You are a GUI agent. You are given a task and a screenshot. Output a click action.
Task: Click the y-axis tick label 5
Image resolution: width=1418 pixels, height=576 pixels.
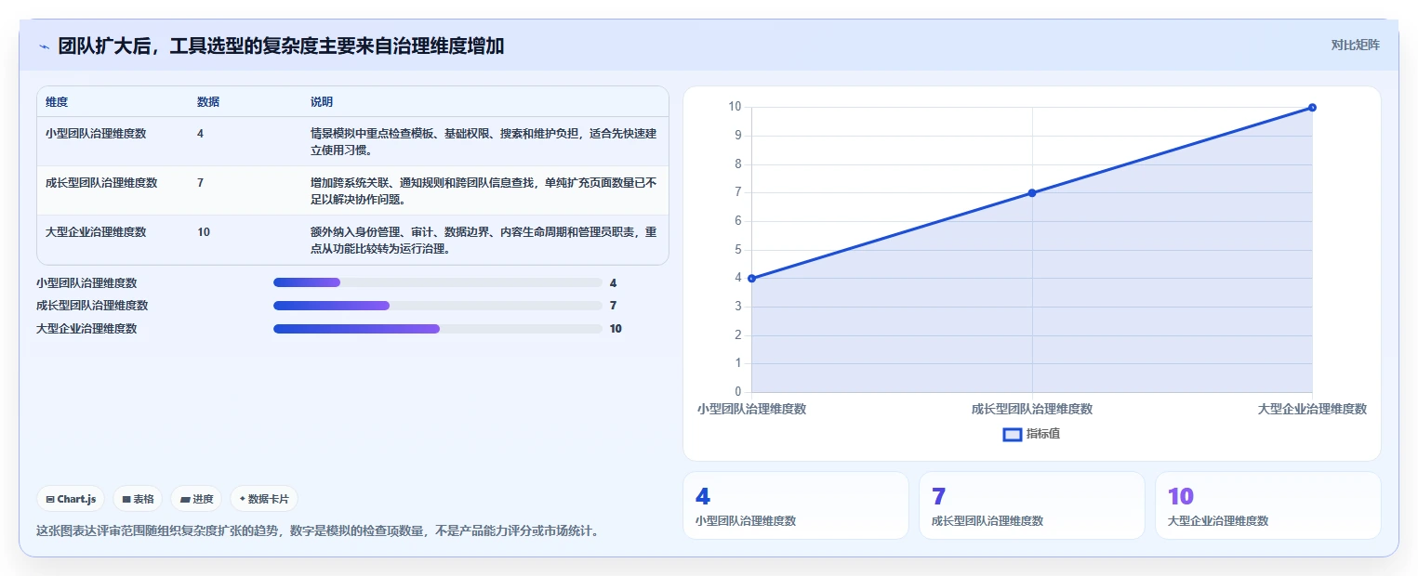pyautogui.click(x=738, y=250)
